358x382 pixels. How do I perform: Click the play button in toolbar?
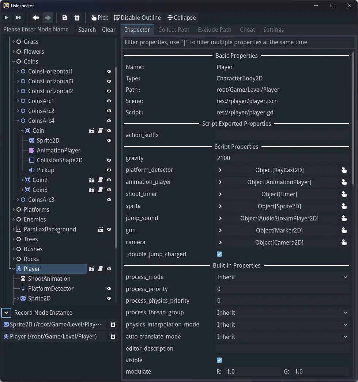6,18
